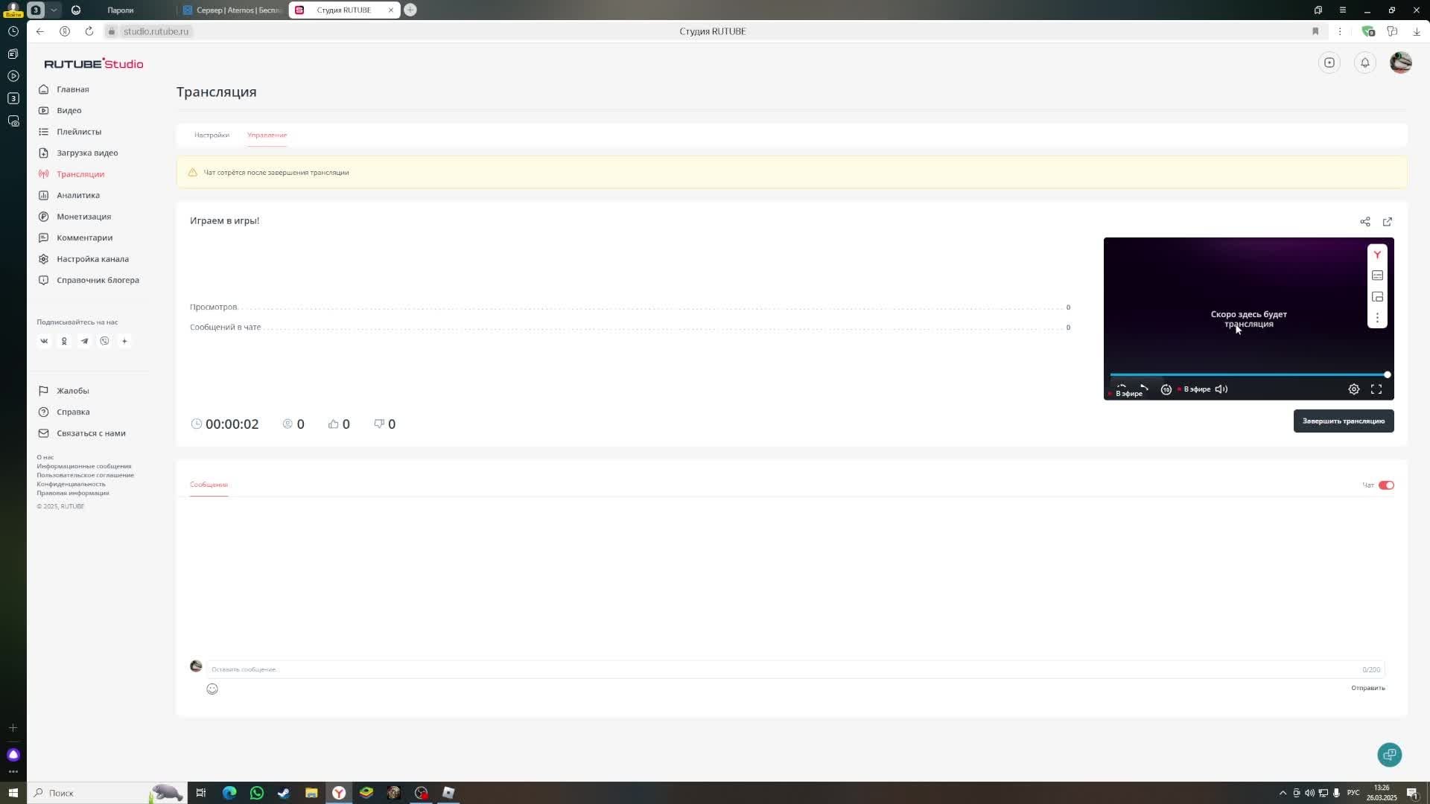Click the share icon above the player
The image size is (1430, 804).
coord(1364,222)
